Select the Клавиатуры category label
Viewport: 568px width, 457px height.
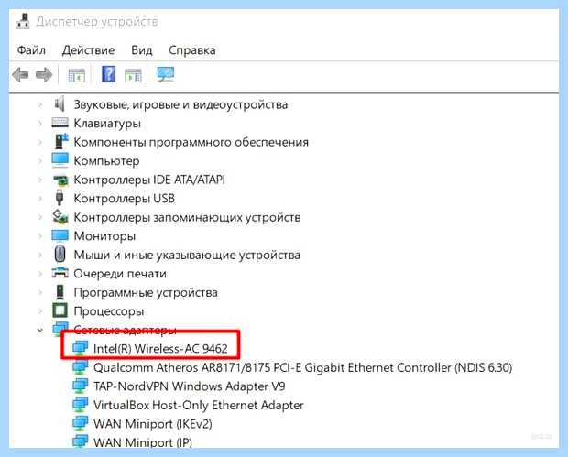(107, 124)
